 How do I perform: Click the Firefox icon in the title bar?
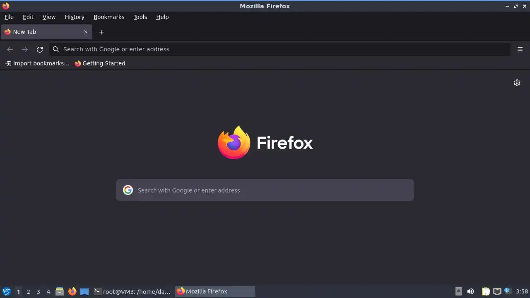tap(6, 6)
